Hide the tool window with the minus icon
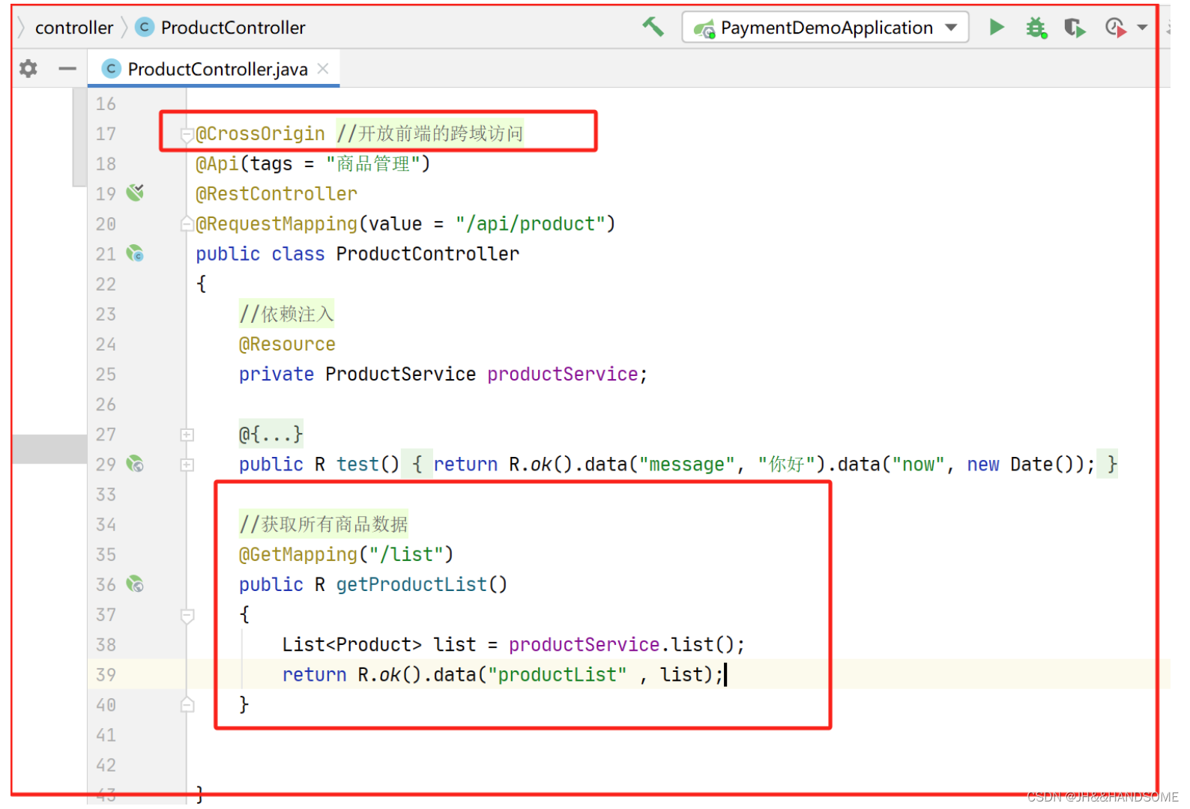This screenshot has width=1190, height=809. (x=67, y=69)
